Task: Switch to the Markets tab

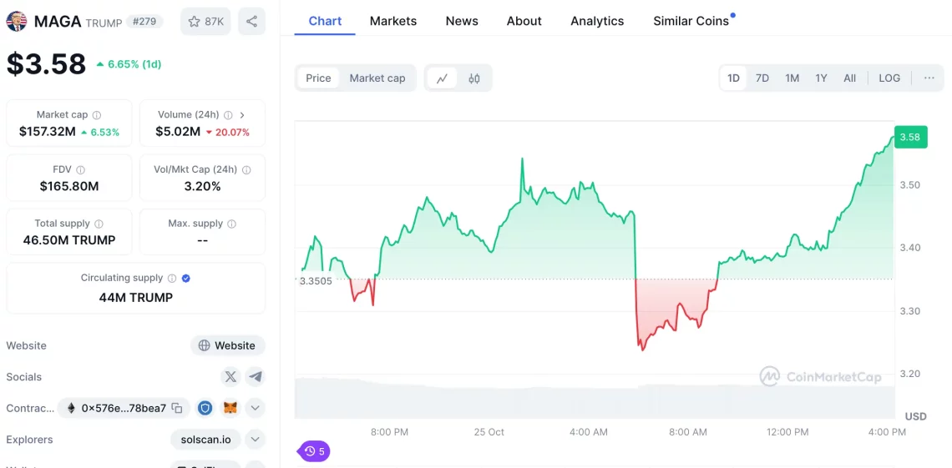Action: 393,21
